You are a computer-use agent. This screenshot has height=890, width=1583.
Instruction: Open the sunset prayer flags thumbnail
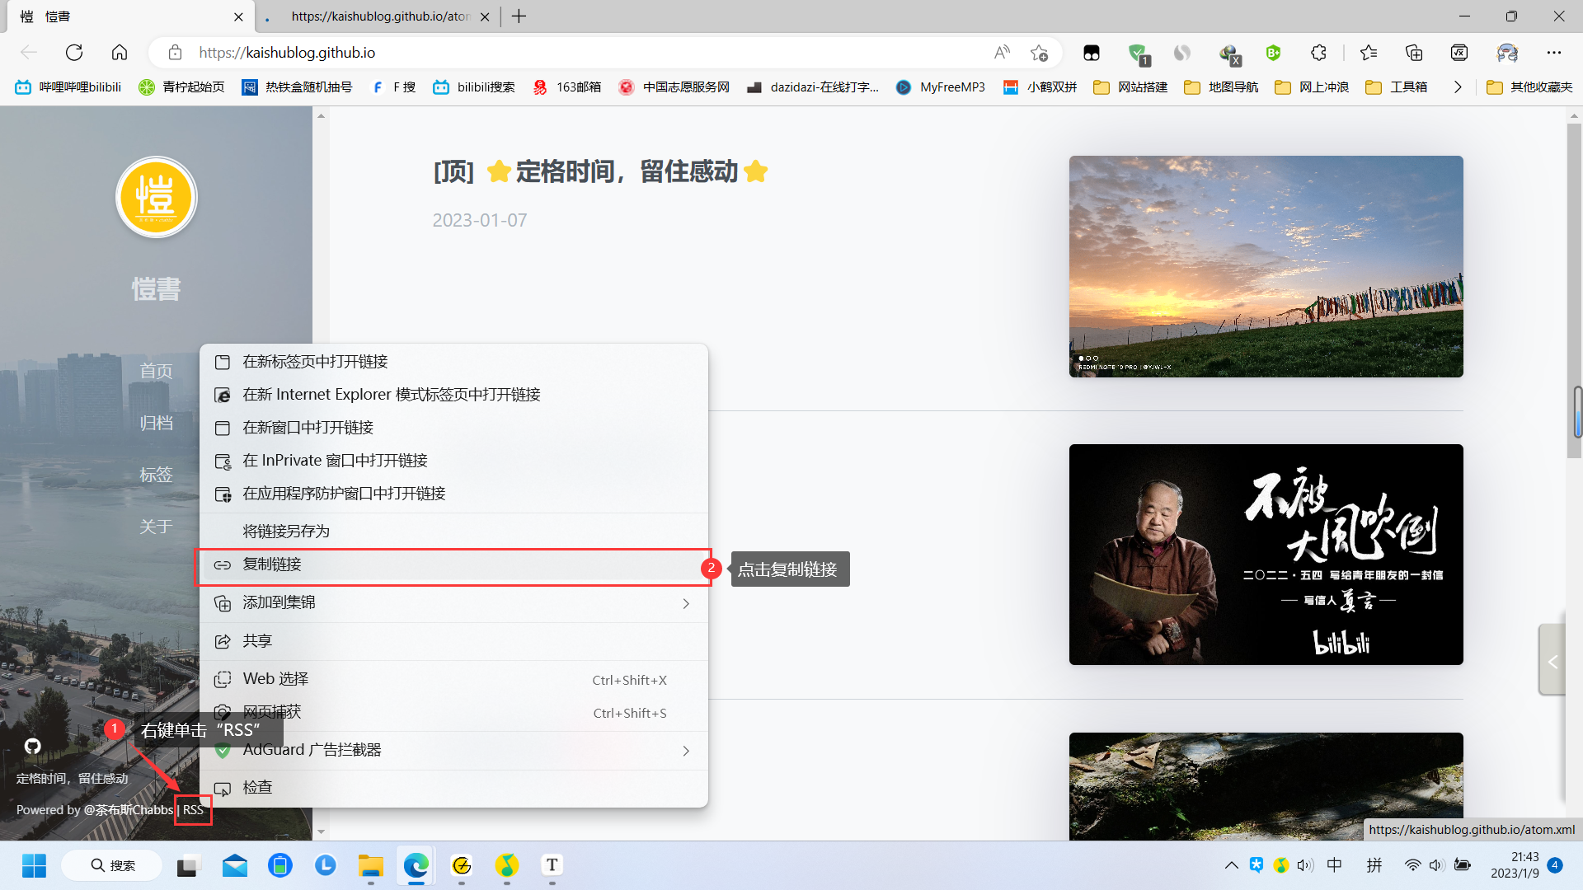(x=1266, y=266)
